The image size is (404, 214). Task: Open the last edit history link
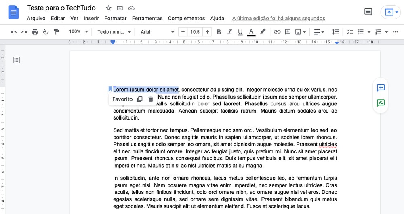pos(278,18)
